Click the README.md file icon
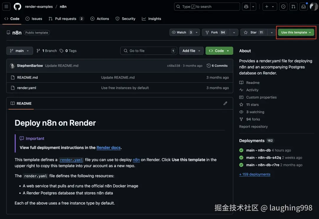Screen dimensions: 319x219 13,77
